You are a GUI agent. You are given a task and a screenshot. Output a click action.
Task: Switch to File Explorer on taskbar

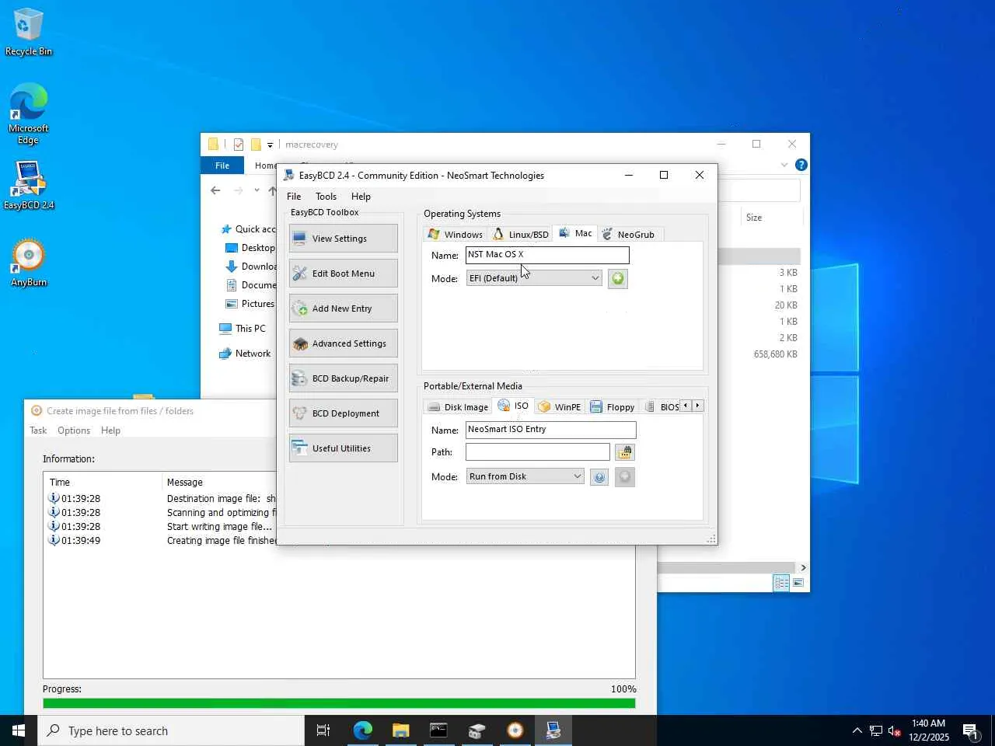[x=400, y=730]
